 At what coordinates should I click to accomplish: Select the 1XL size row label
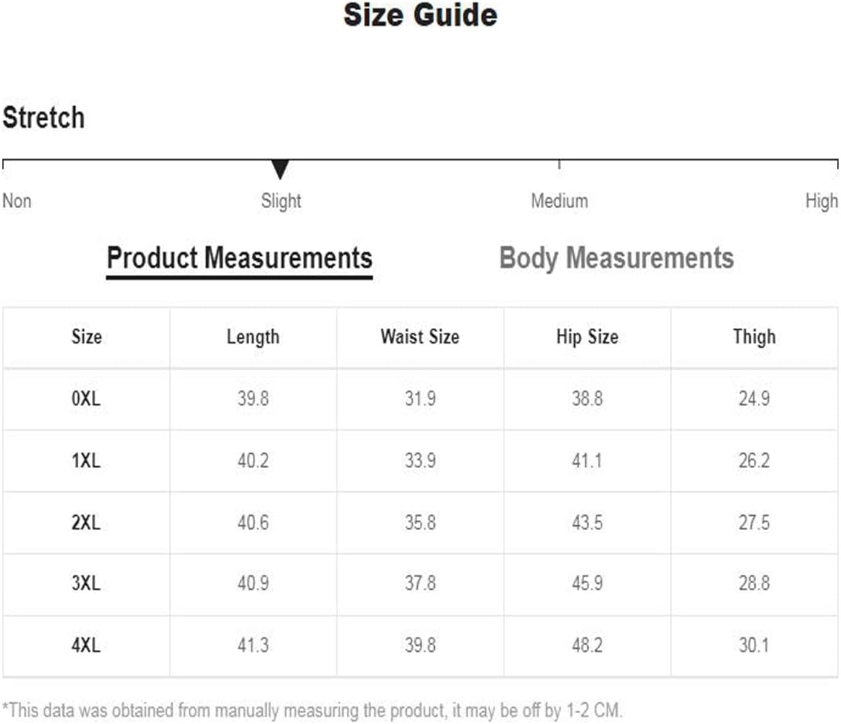[x=86, y=461]
